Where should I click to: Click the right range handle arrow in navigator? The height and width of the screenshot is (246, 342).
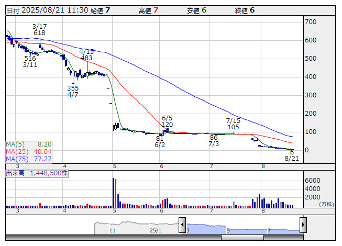303,224
